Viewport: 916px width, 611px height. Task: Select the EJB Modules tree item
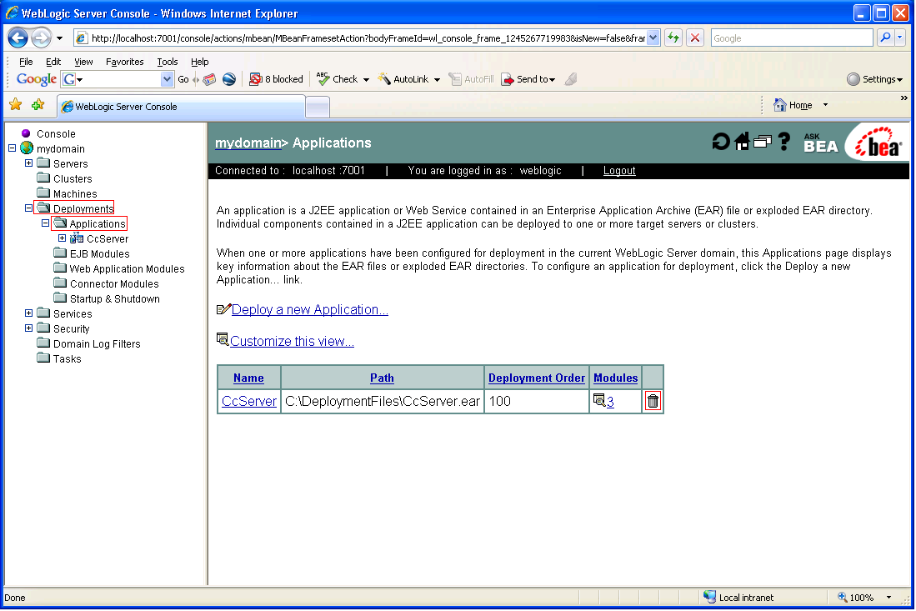tap(100, 253)
